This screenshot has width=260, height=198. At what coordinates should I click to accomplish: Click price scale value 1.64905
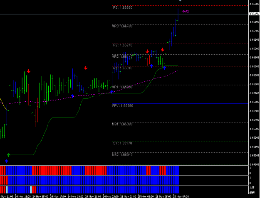[254, 165]
